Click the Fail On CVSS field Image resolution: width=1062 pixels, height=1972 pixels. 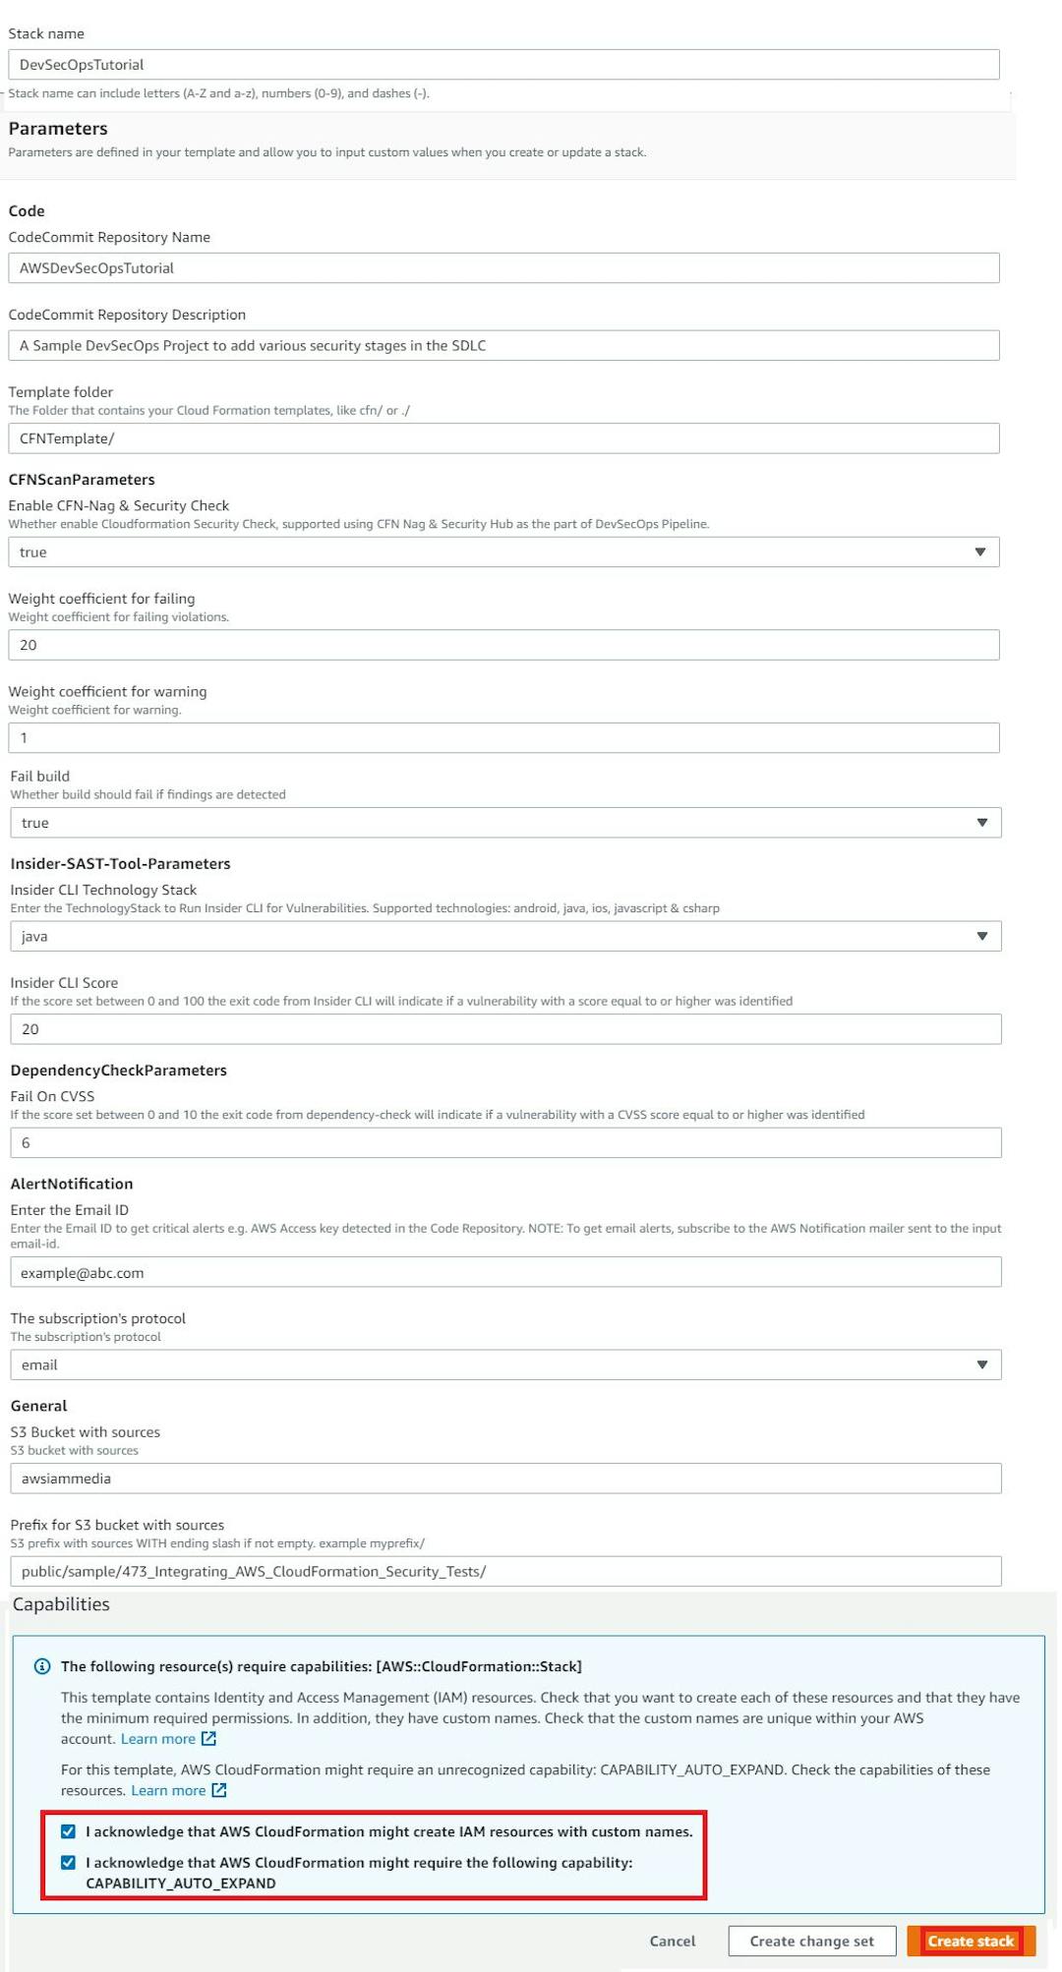coord(503,1142)
